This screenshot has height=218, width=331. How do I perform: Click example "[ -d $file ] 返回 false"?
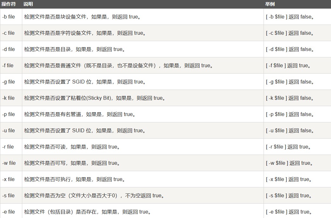(290, 49)
